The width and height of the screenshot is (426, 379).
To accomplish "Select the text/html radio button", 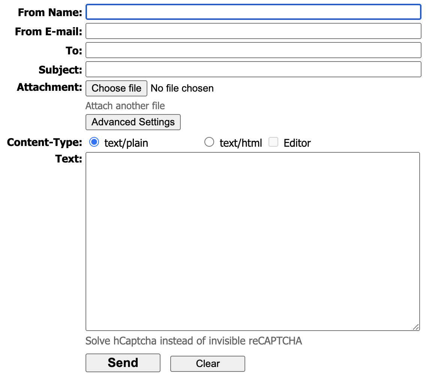I will 209,142.
